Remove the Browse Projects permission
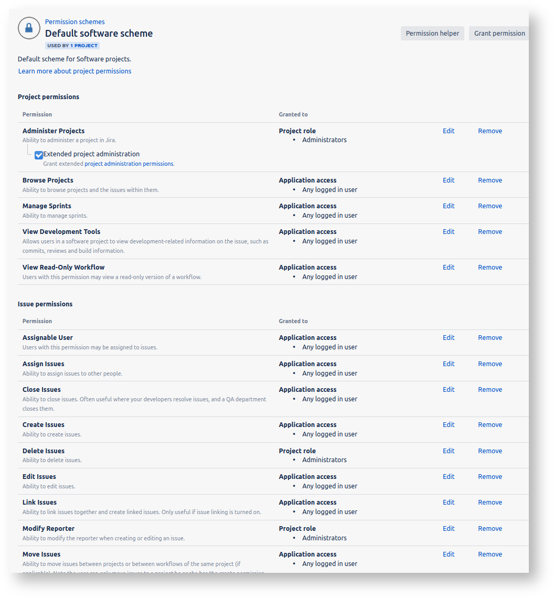 (489, 180)
